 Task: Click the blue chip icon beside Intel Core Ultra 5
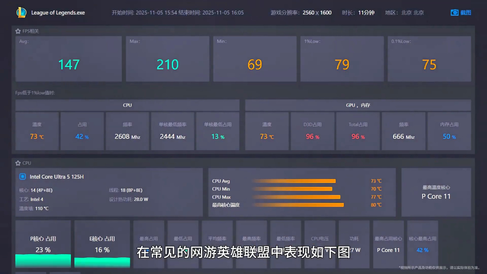(23, 177)
